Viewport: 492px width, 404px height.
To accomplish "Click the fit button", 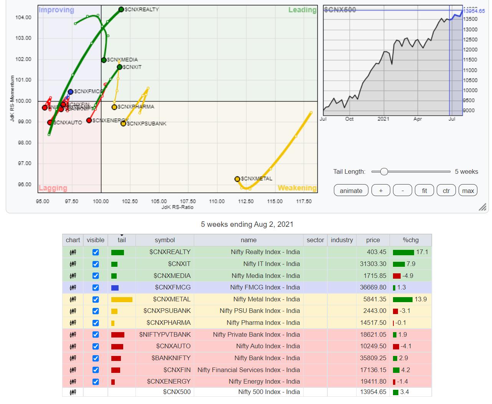I will pyautogui.click(x=424, y=191).
